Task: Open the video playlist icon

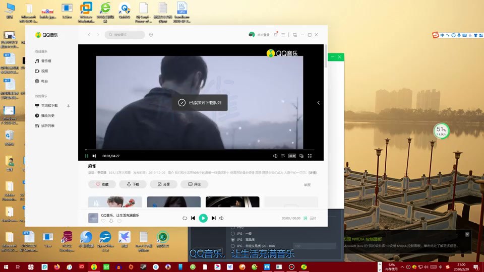Action: pyautogui.click(x=283, y=156)
